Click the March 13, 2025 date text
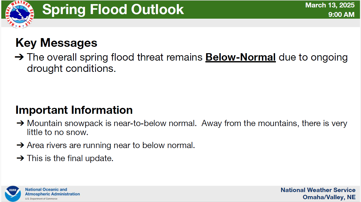The height and width of the screenshot is (202, 361). (330, 5)
